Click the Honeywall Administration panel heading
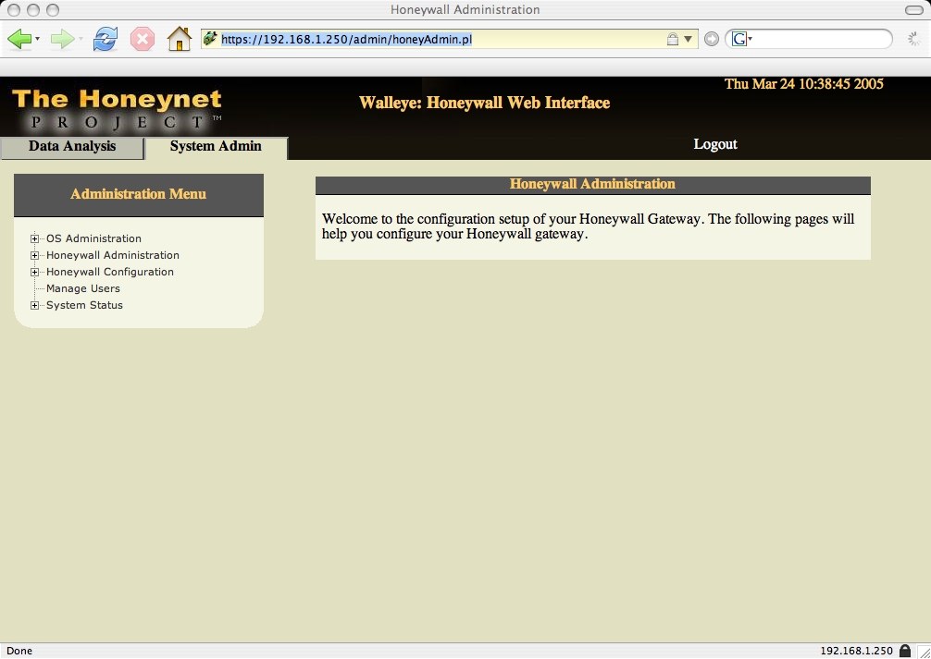 [592, 185]
